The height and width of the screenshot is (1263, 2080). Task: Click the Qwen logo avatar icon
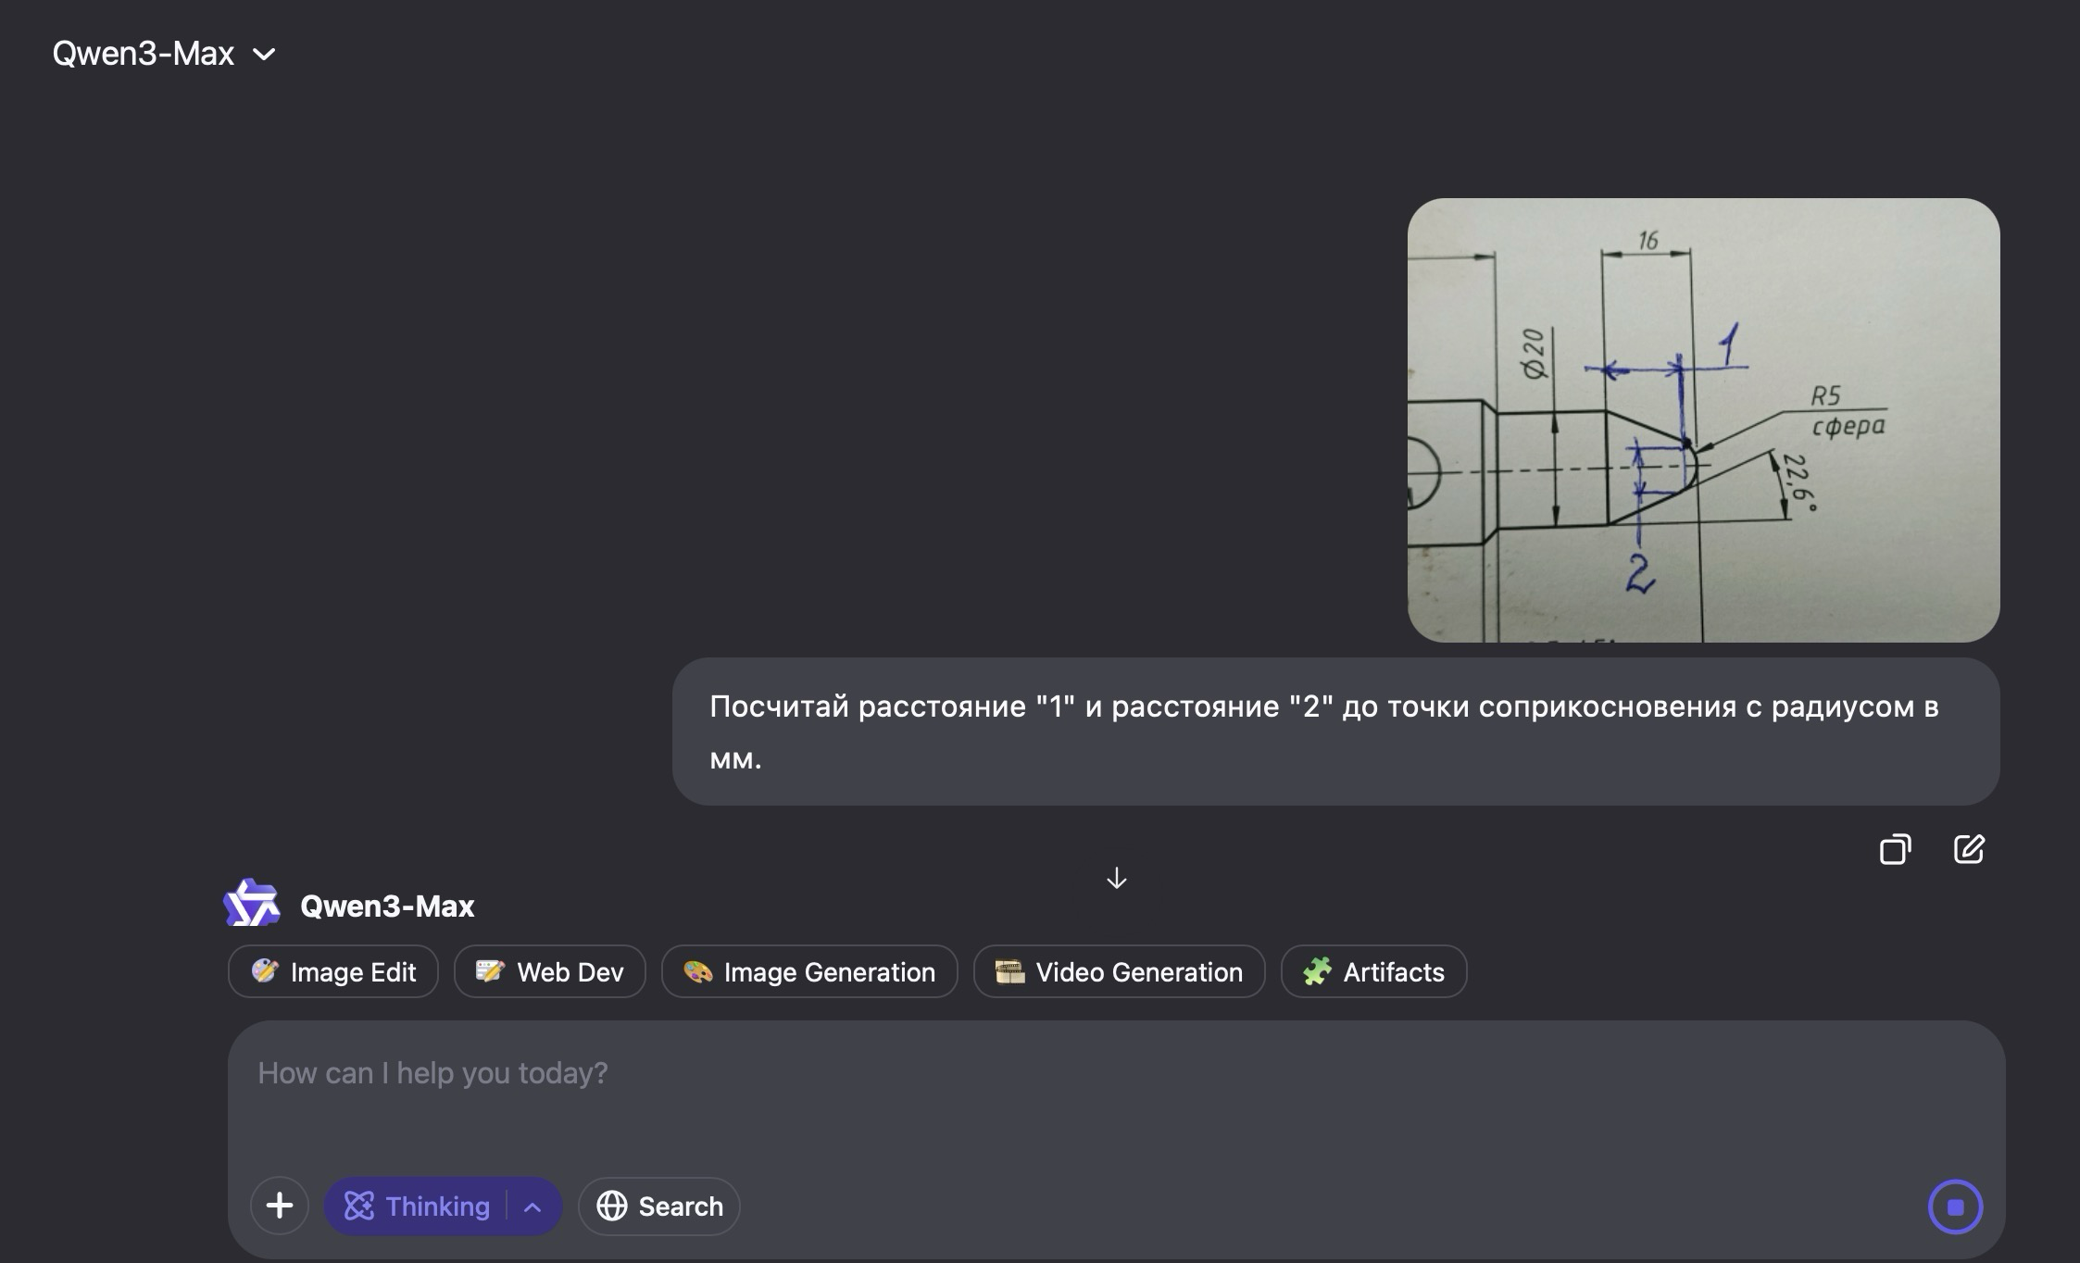tap(252, 904)
